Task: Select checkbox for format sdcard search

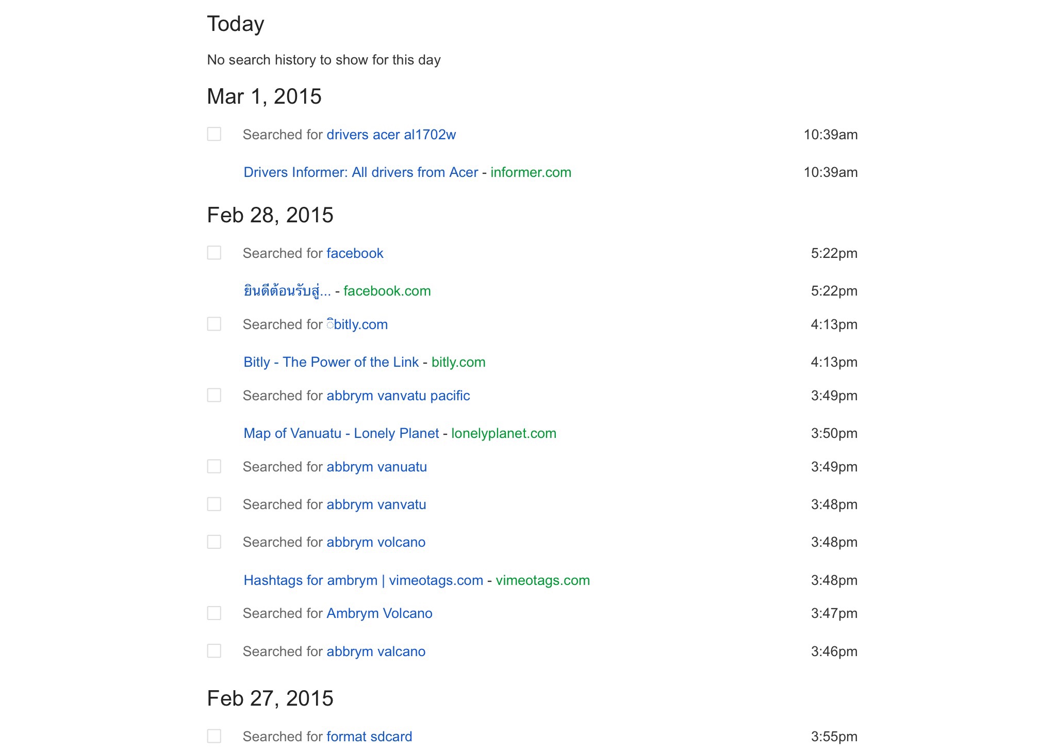Action: [x=214, y=736]
